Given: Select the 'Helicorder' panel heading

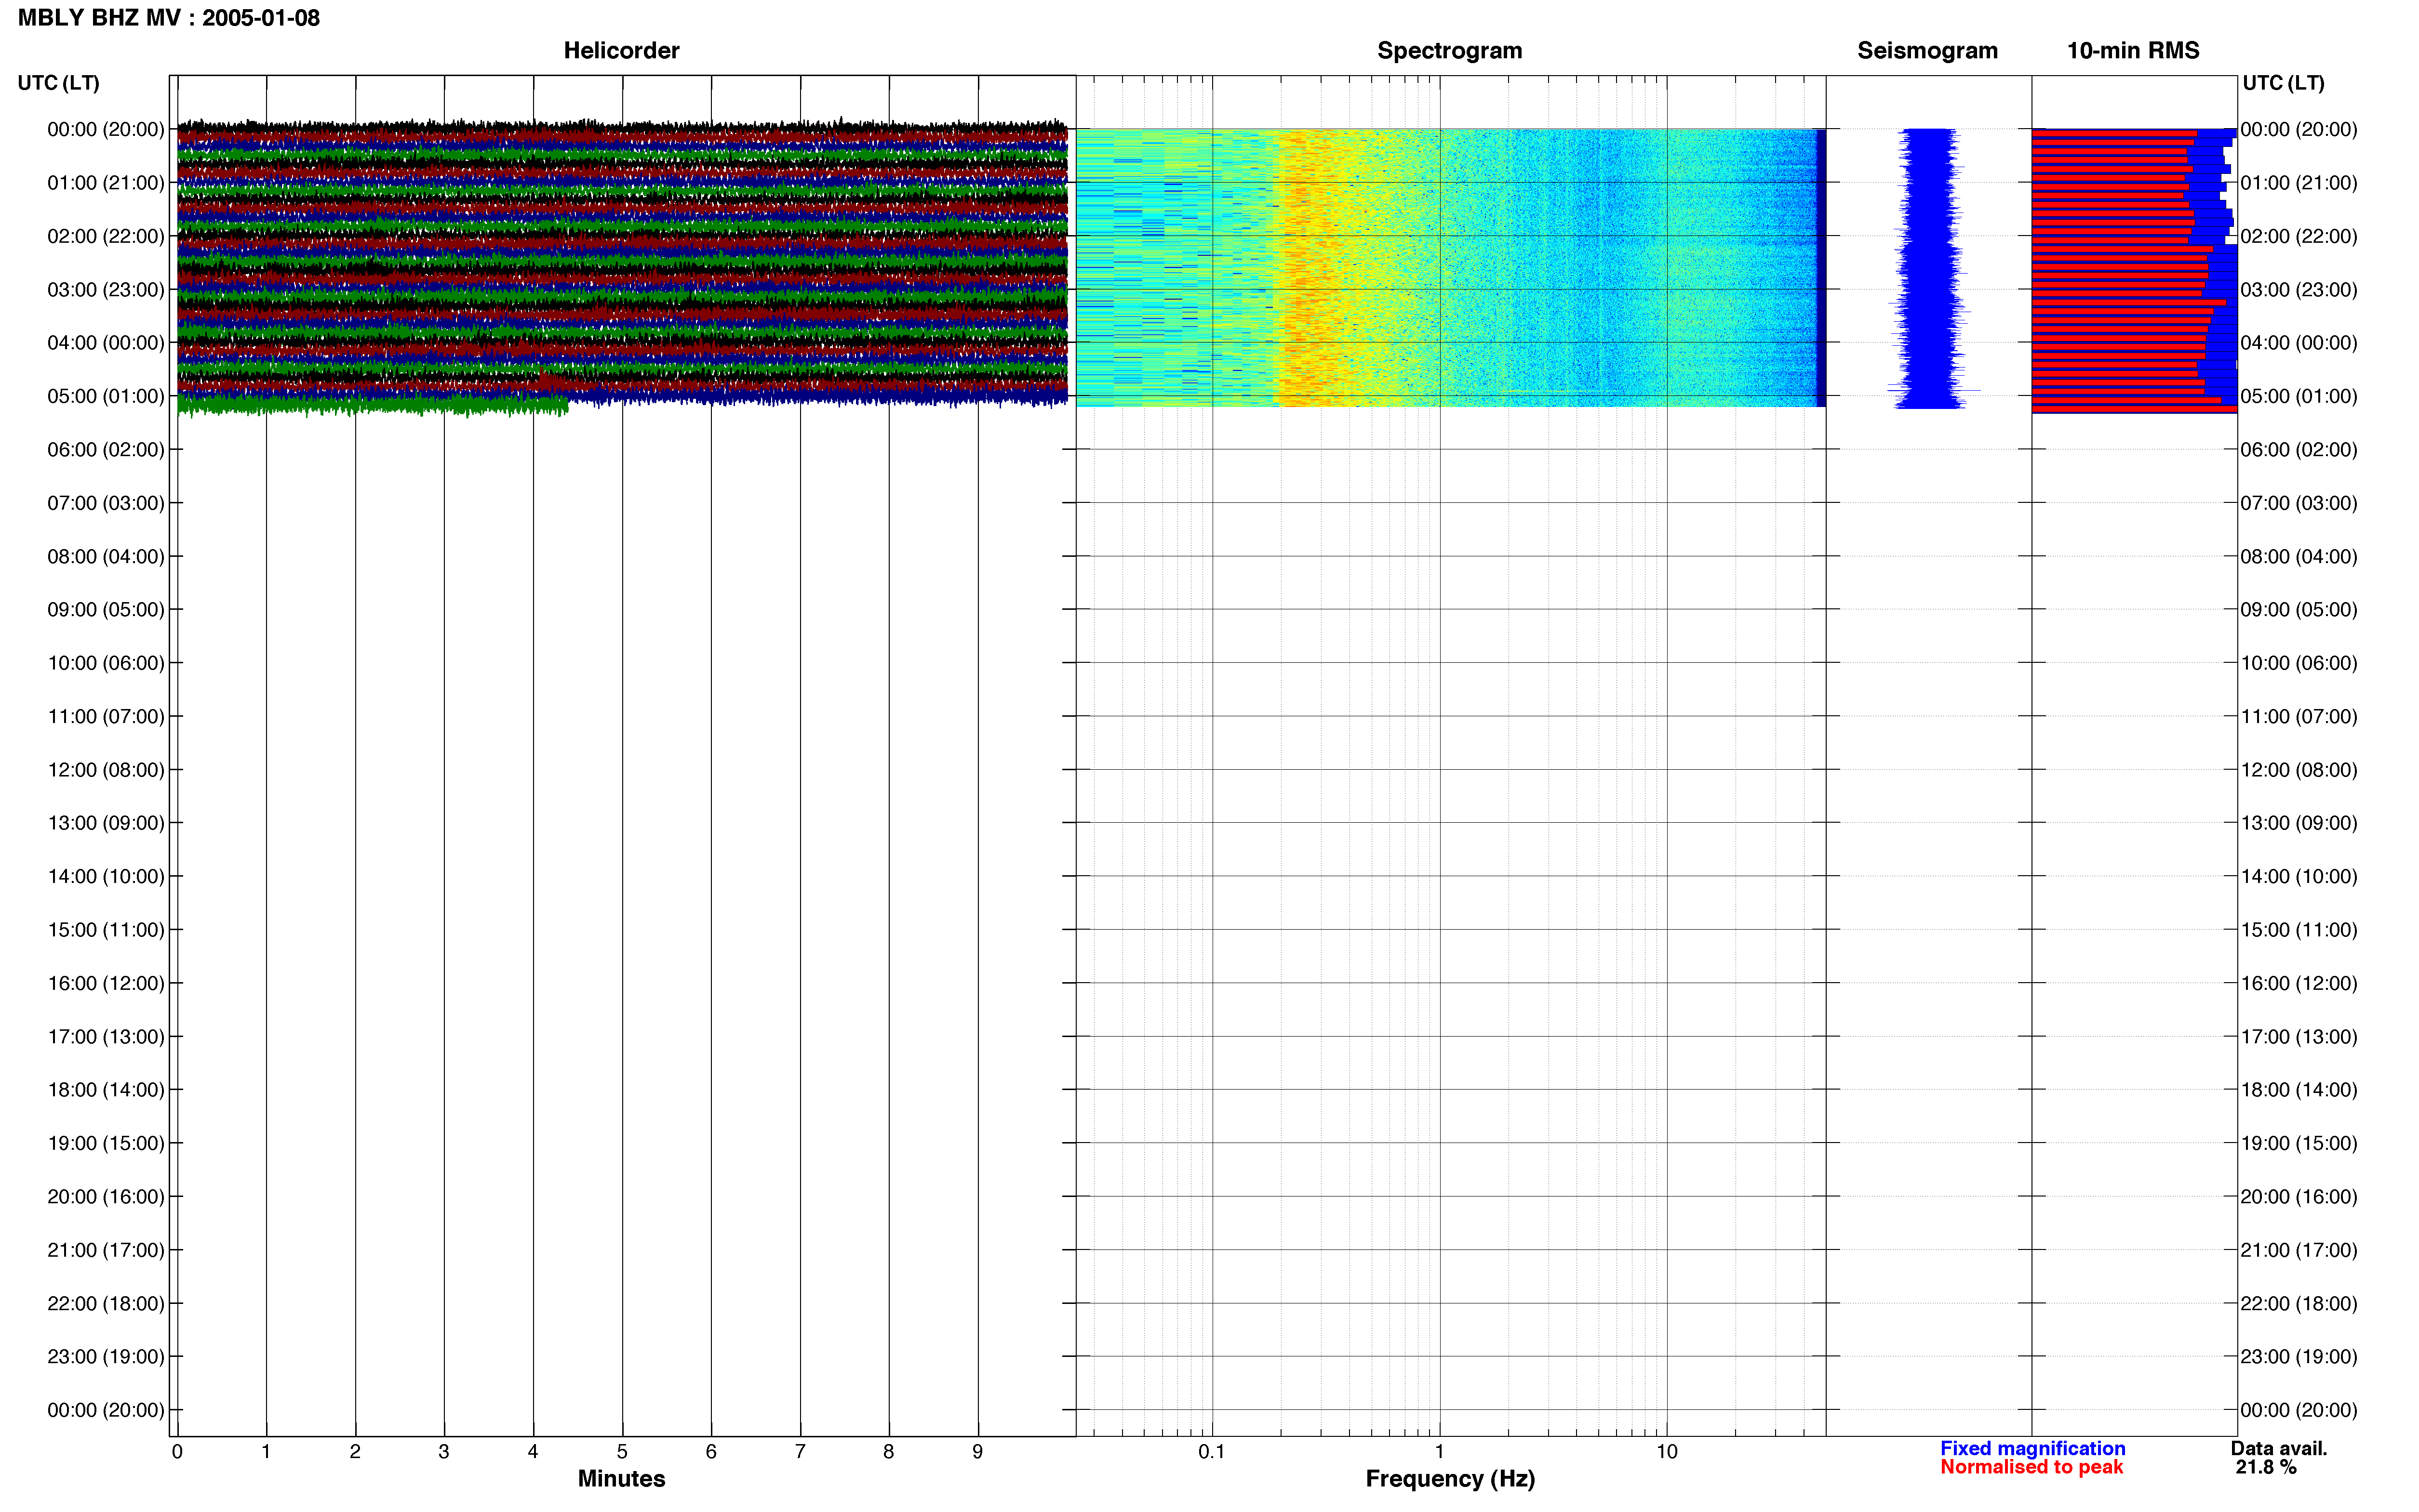Looking at the screenshot, I should [621, 51].
